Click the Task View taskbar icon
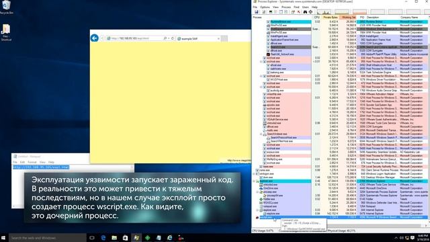 tap(92, 238)
